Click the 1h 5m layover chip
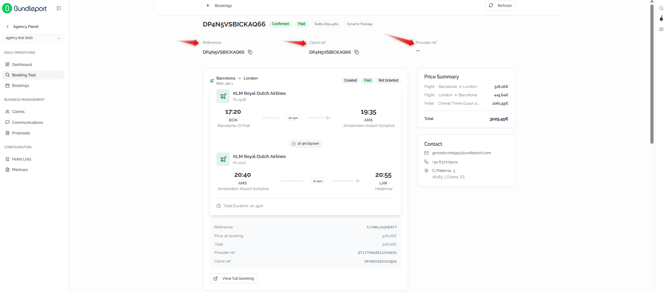664x293 pixels. [x=305, y=144]
